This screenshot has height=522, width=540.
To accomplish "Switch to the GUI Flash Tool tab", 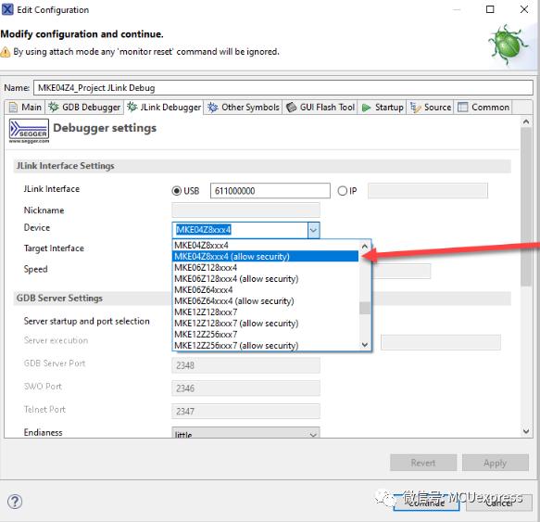I will pyautogui.click(x=320, y=108).
